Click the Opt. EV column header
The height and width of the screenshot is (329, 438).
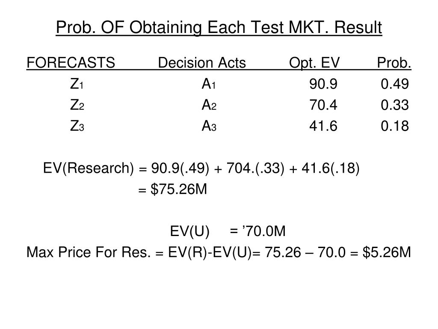[314, 63]
